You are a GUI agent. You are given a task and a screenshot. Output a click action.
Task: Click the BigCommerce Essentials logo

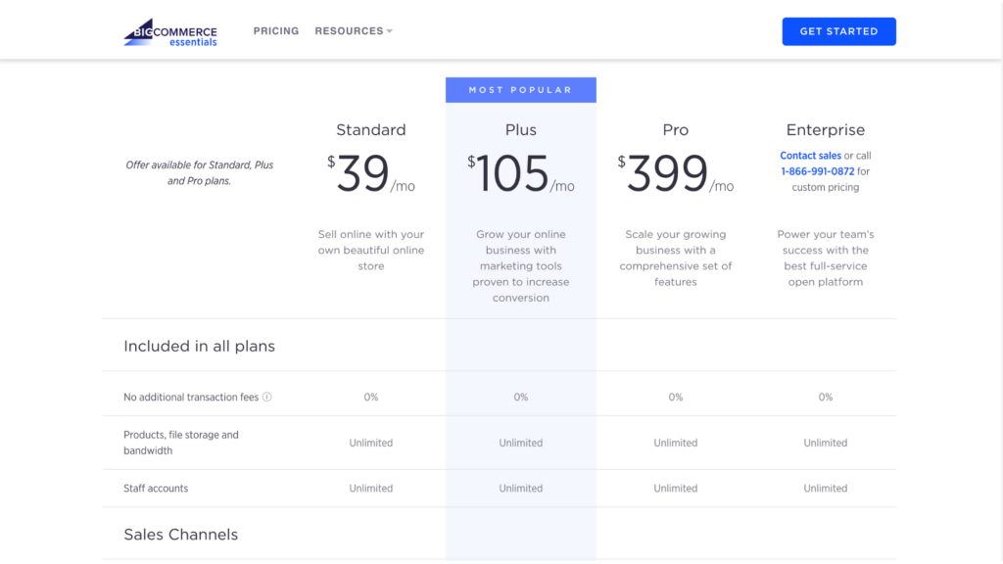point(170,32)
